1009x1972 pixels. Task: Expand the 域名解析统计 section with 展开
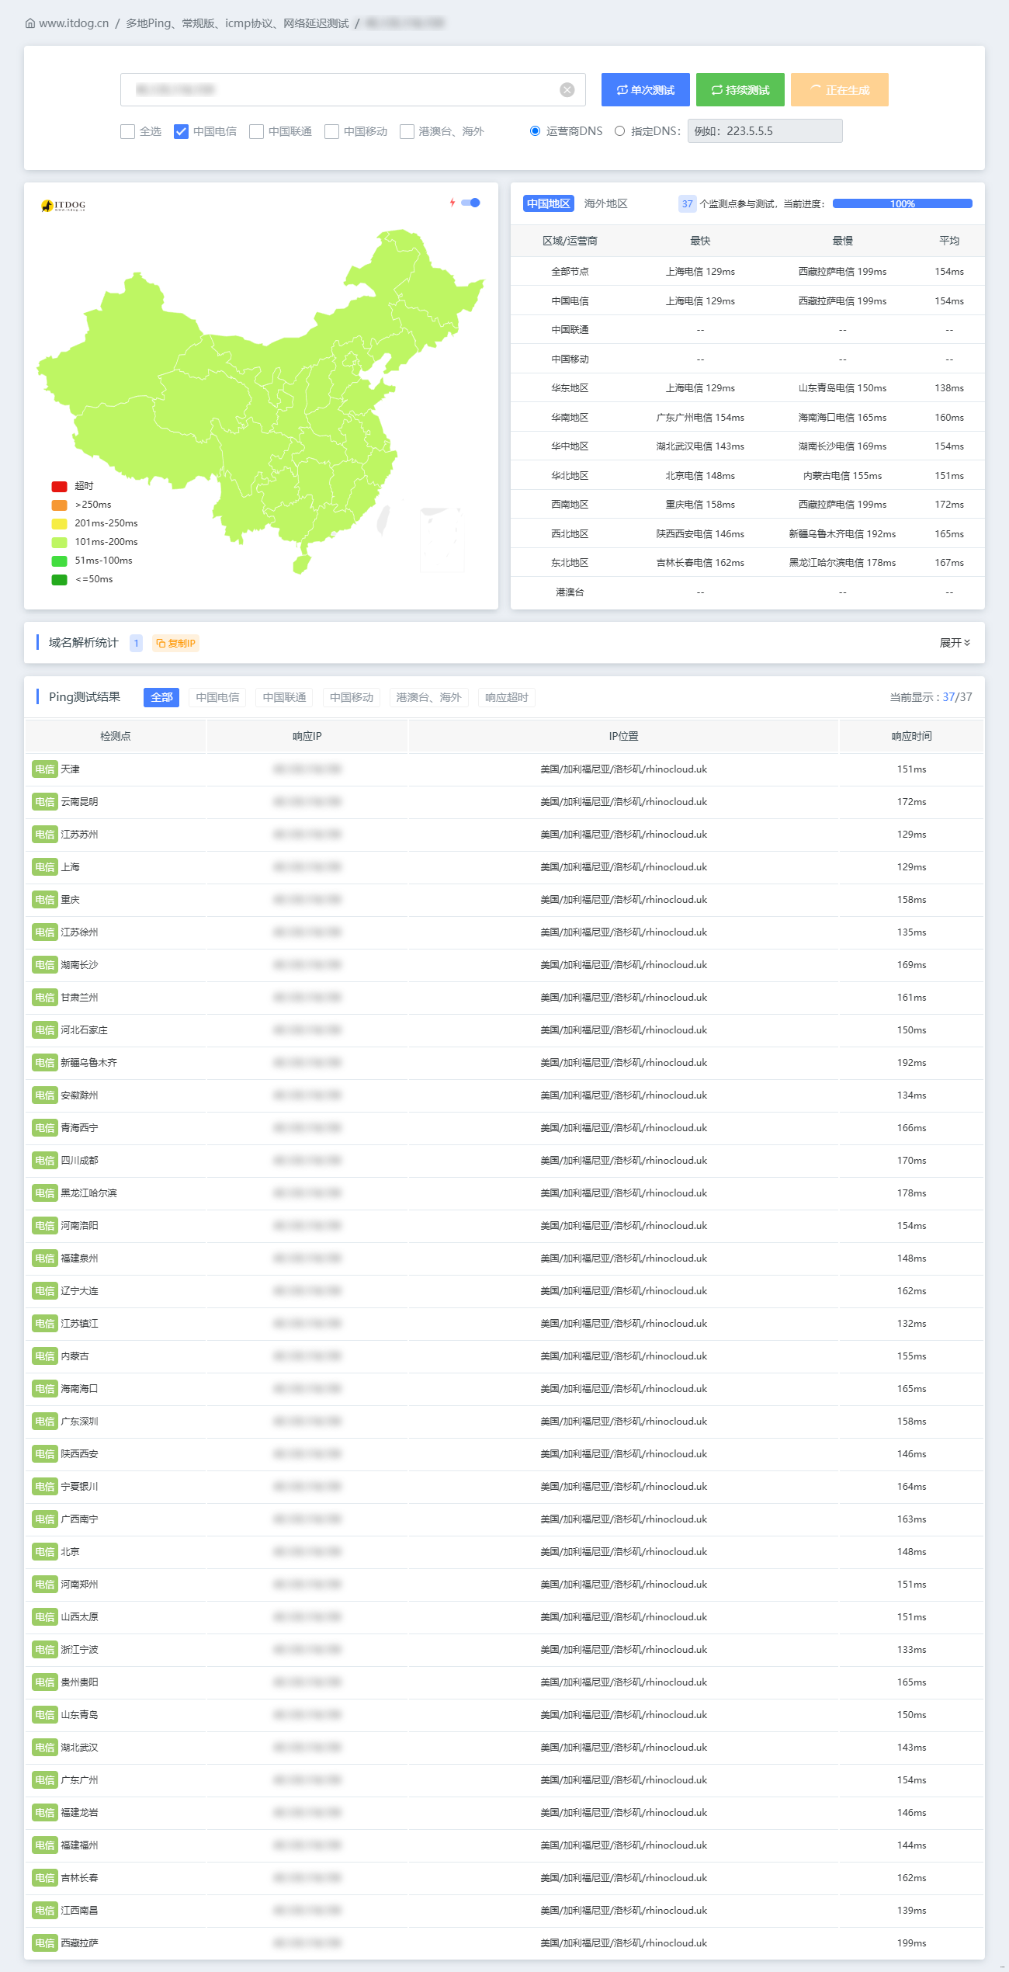click(955, 643)
